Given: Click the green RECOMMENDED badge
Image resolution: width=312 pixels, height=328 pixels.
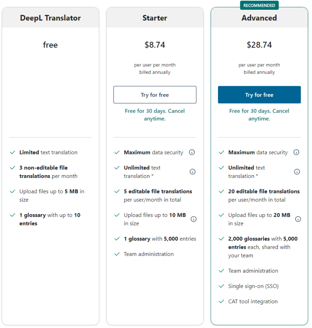Looking at the screenshot, I should [x=259, y=5].
